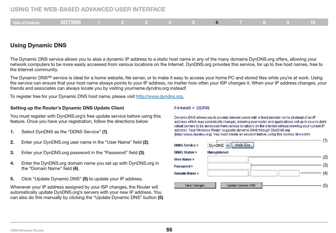Click into the Password field
Image resolution: width=336 pixels, height=233 pixels.
[x=229, y=166]
